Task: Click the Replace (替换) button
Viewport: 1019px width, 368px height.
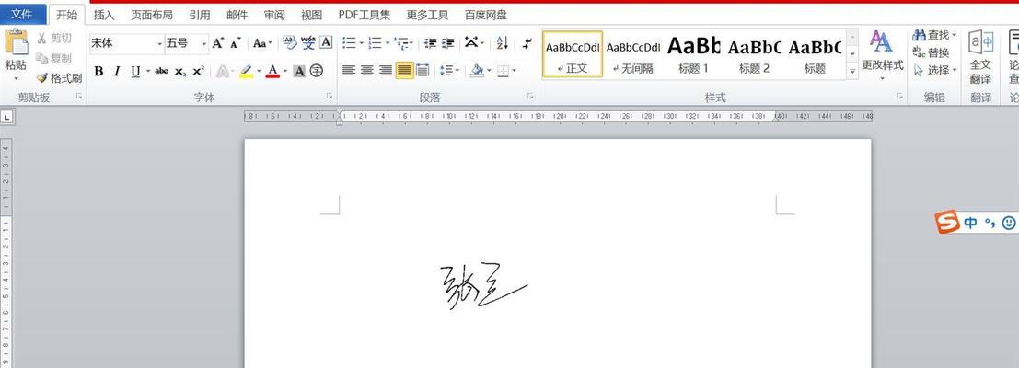Action: pos(932,52)
